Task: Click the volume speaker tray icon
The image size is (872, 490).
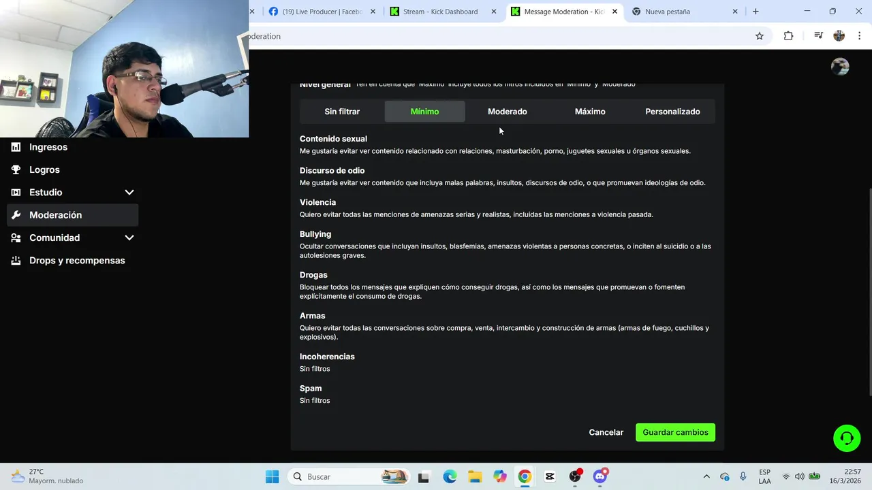Action: pyautogui.click(x=800, y=476)
